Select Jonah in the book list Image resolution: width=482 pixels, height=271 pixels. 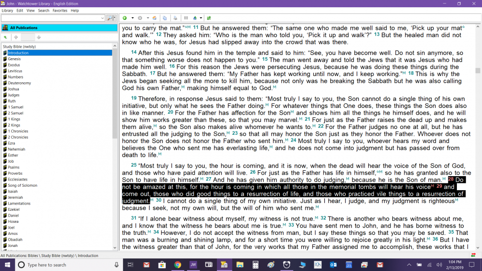tap(13, 245)
